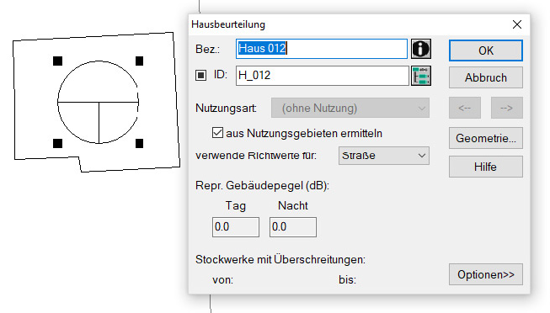The width and height of the screenshot is (550, 313).
Task: Click the 'von:' label
Action: (x=222, y=280)
